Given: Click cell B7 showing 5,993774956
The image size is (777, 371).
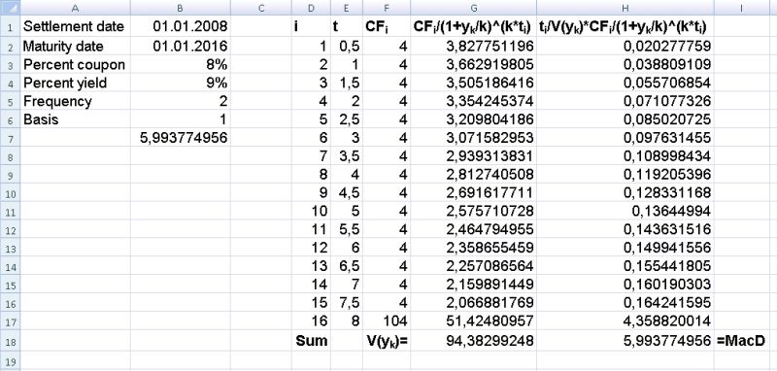Looking at the screenshot, I should tap(181, 138).
